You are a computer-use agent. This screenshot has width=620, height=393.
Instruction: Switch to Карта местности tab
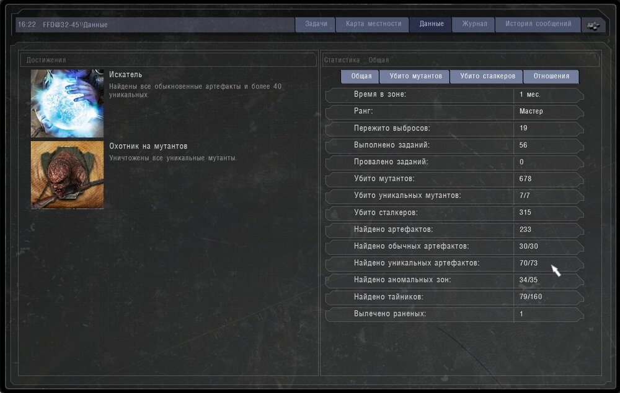click(373, 24)
